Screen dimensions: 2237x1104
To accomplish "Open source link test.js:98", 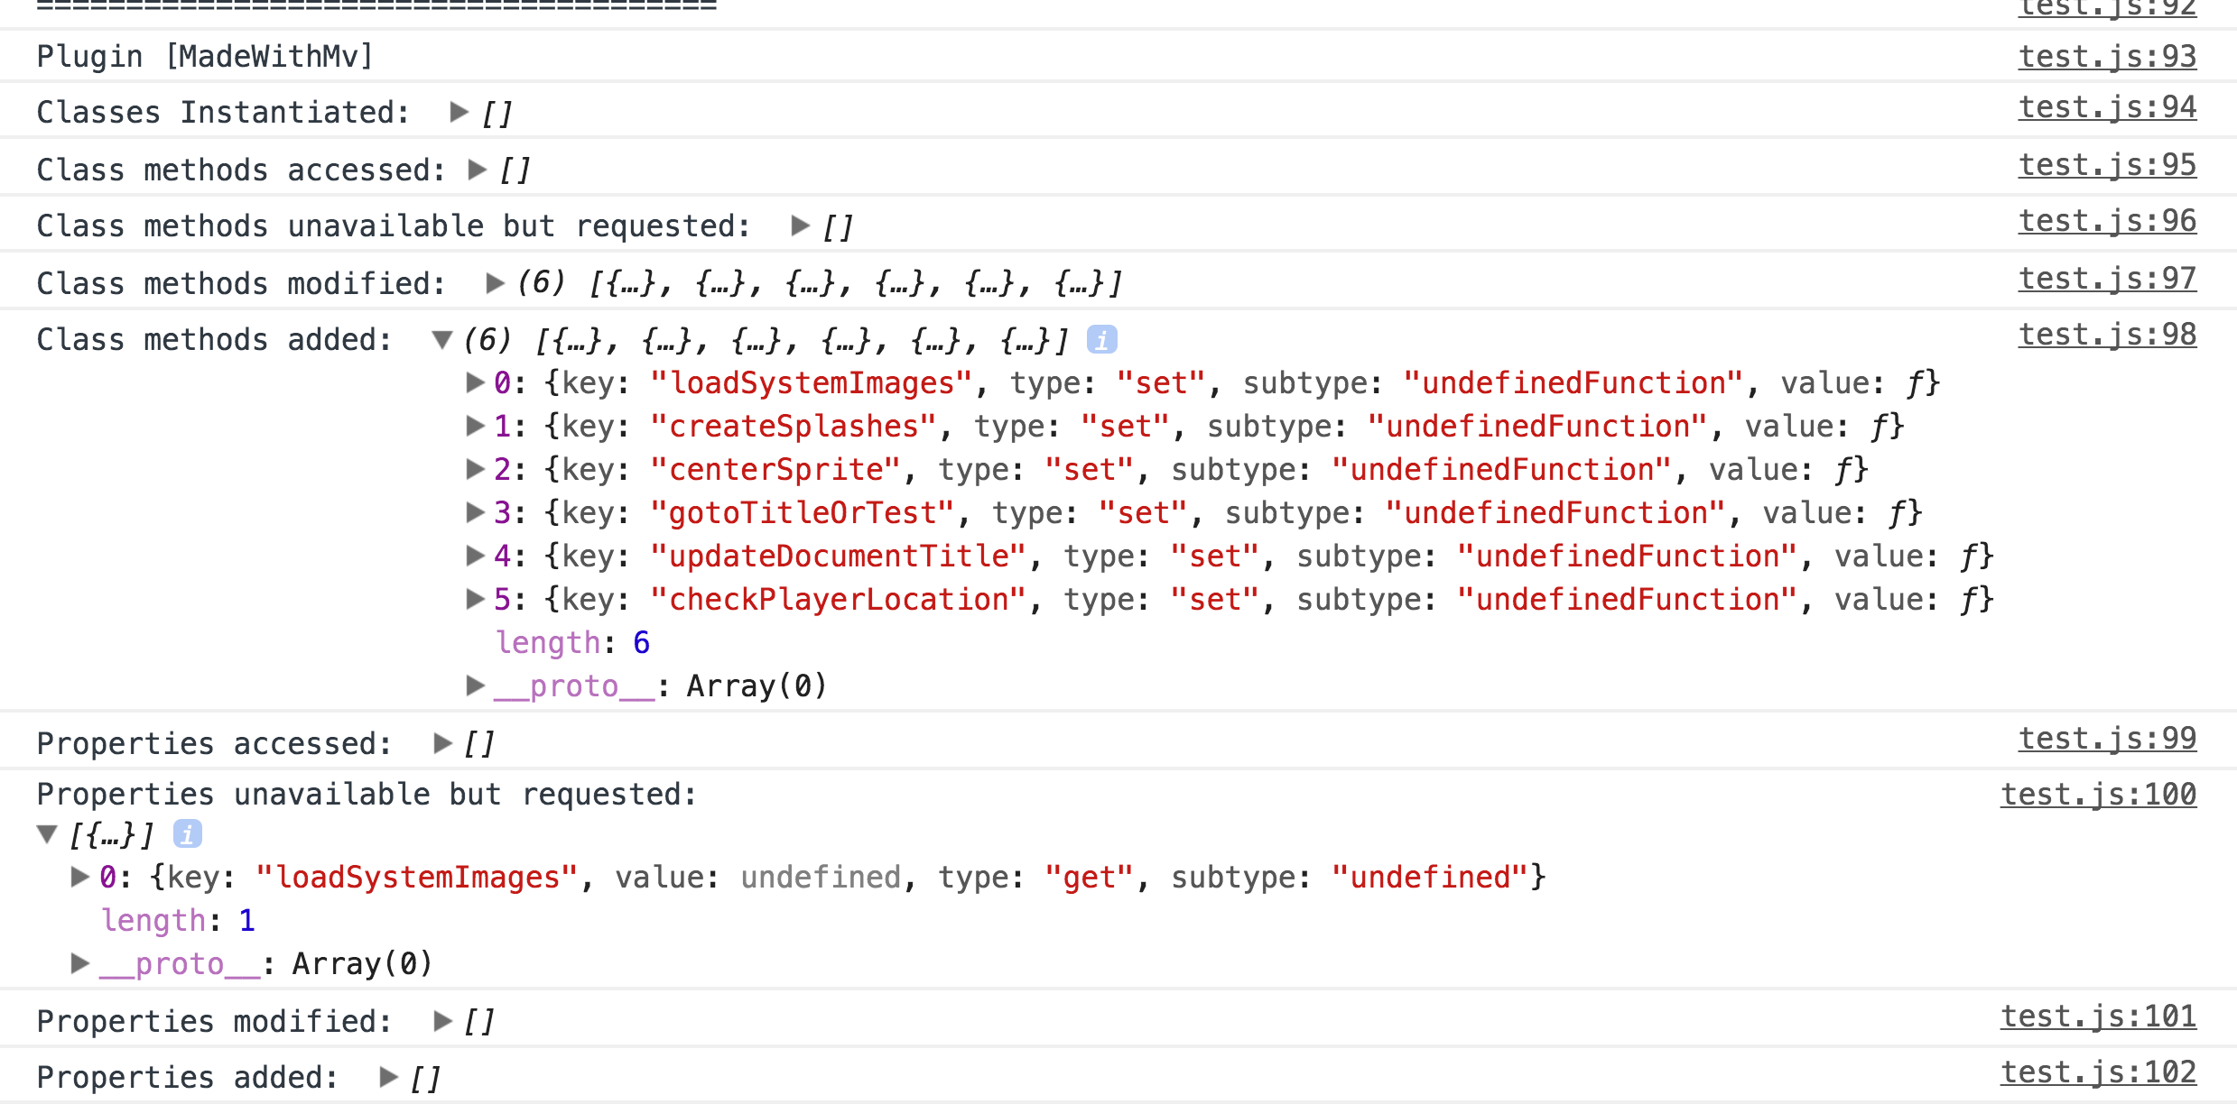I will pos(2107,335).
